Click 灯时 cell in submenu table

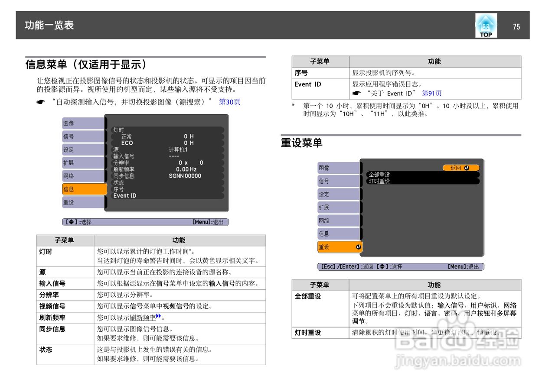(x=65, y=256)
